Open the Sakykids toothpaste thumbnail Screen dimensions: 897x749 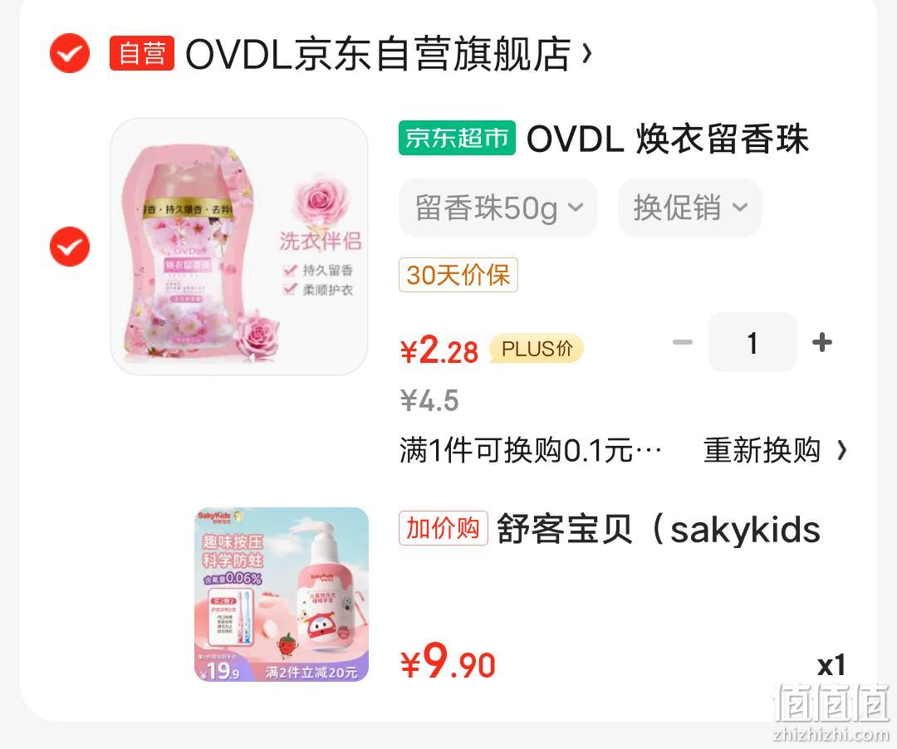[282, 594]
